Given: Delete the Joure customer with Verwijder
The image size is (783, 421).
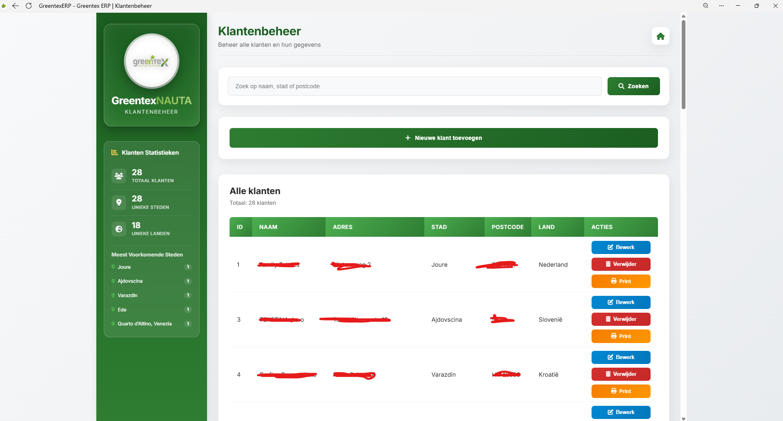Looking at the screenshot, I should point(621,264).
